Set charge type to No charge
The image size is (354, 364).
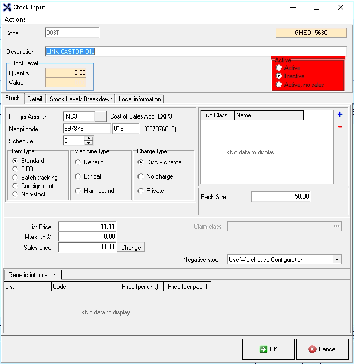141,176
